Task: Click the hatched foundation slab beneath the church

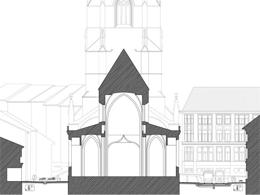Action: [x=124, y=185]
